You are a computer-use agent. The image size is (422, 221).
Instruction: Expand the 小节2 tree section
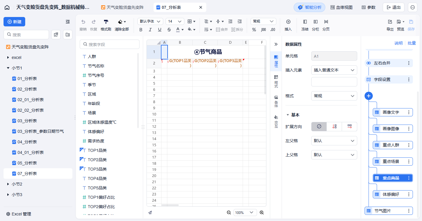8,184
